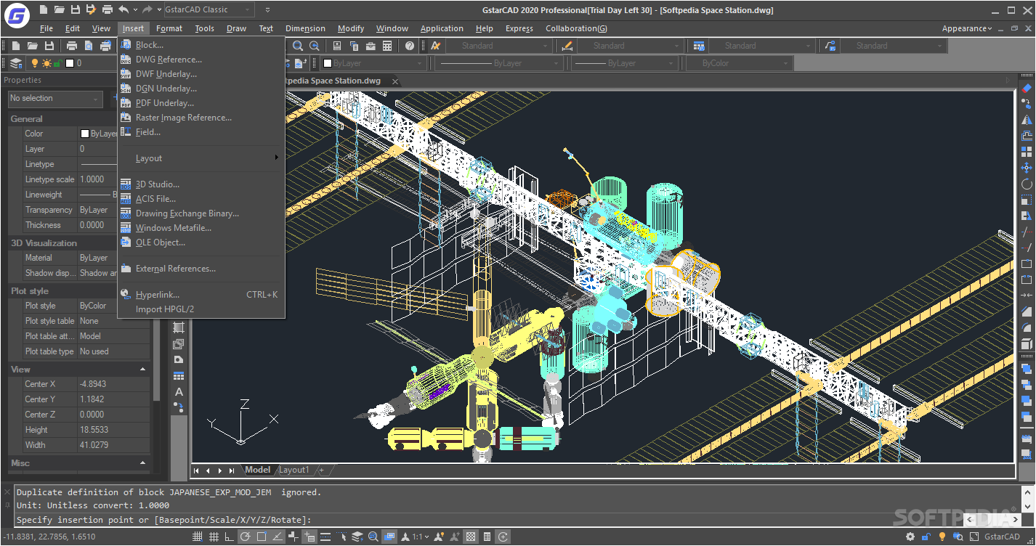Open the color control ByLayer dropdown
Image resolution: width=1036 pixels, height=546 pixels.
373,63
